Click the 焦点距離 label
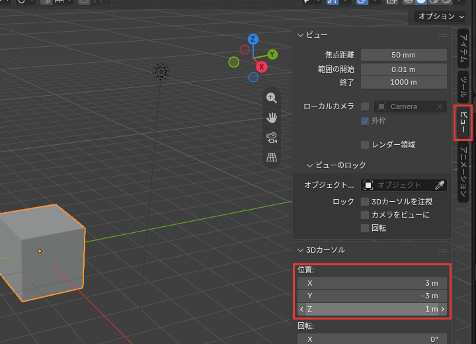This screenshot has width=476, height=344. pyautogui.click(x=340, y=55)
